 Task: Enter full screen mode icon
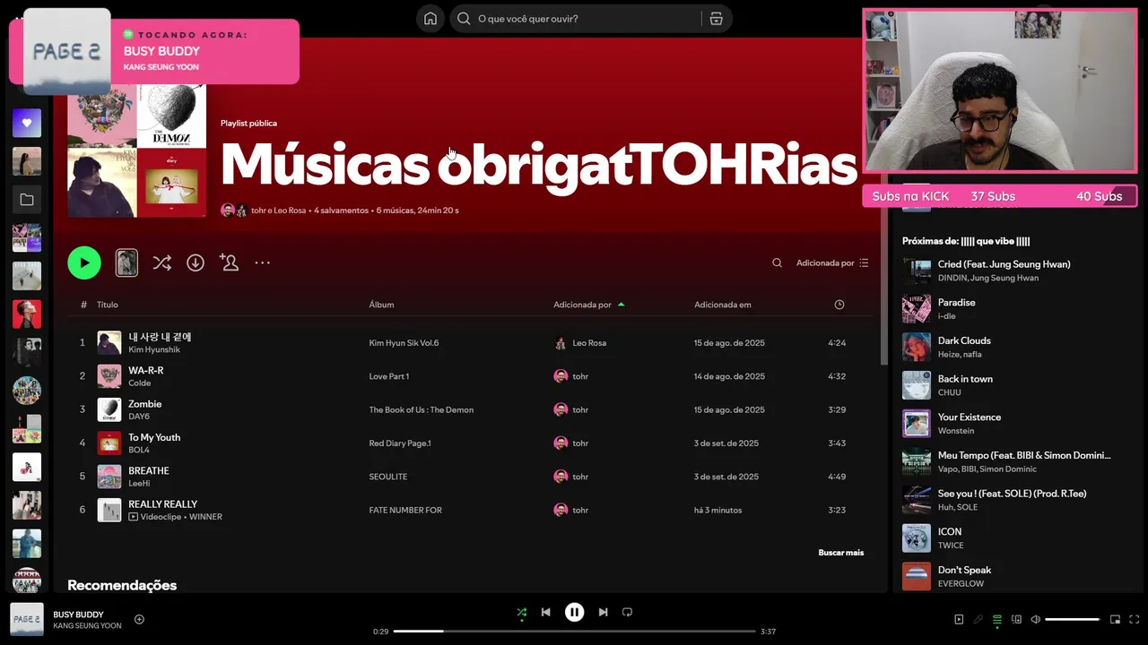point(1134,619)
